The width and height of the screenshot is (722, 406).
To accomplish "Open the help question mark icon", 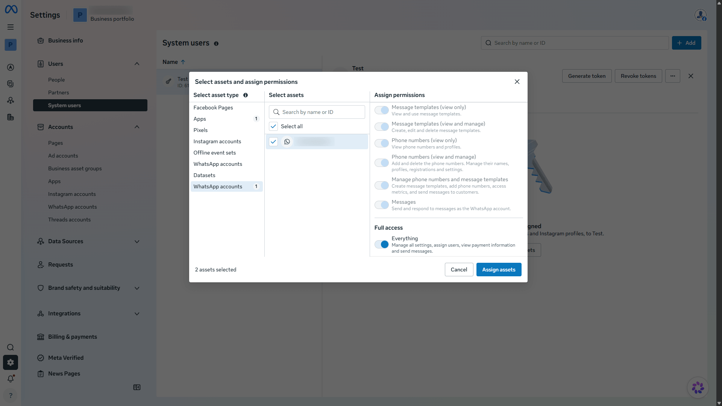I will tap(11, 395).
